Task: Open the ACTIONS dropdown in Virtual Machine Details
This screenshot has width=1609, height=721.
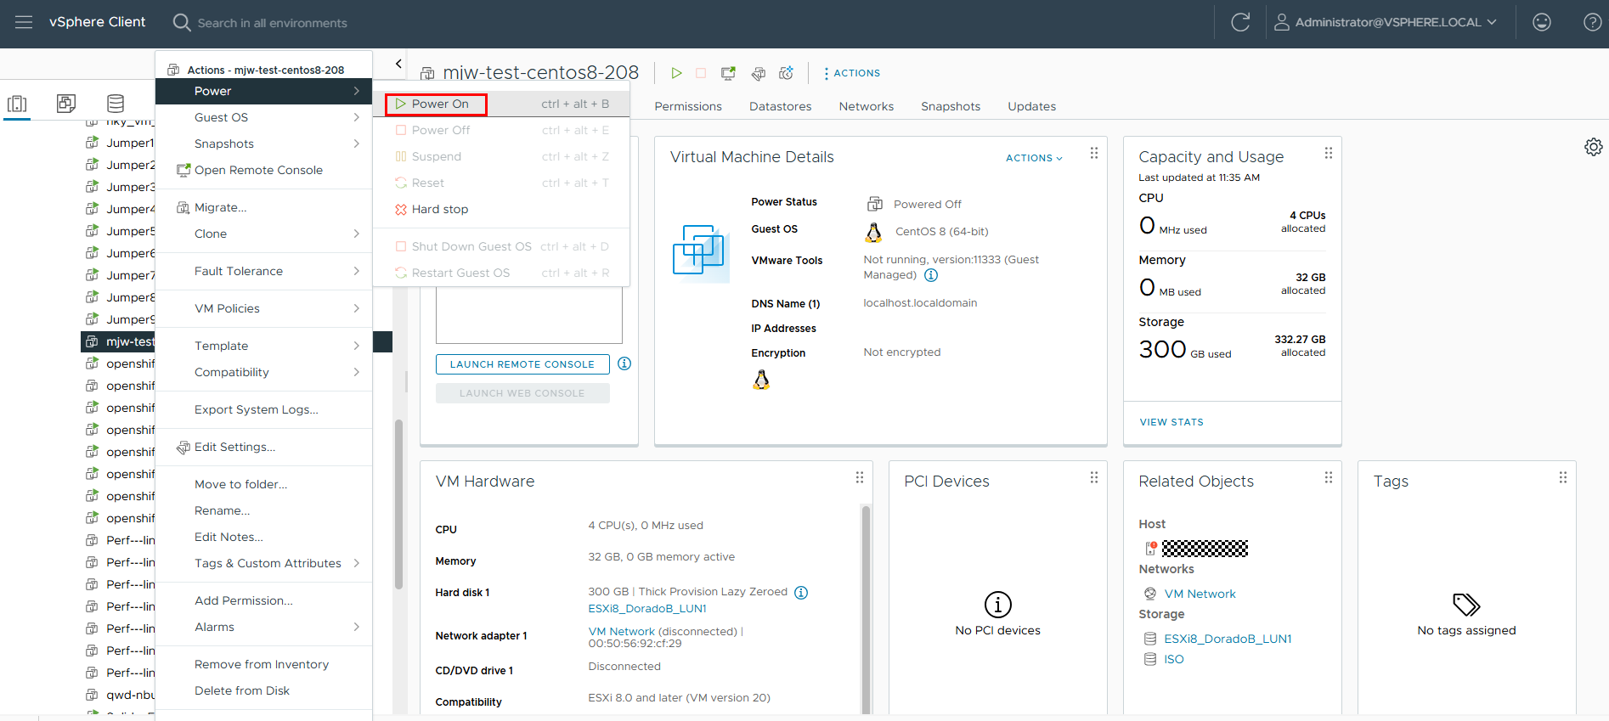Action: point(1034,158)
